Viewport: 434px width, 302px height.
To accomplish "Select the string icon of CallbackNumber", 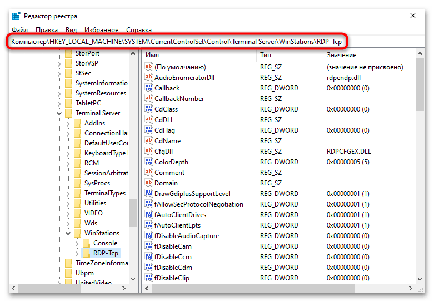I will point(148,98).
